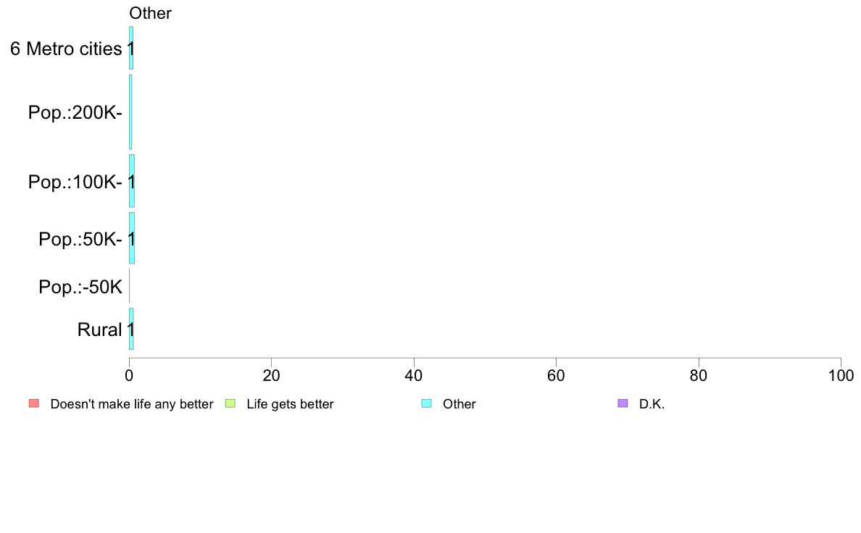
Task: Click the 60 tick label on x-axis
Action: pos(557,375)
